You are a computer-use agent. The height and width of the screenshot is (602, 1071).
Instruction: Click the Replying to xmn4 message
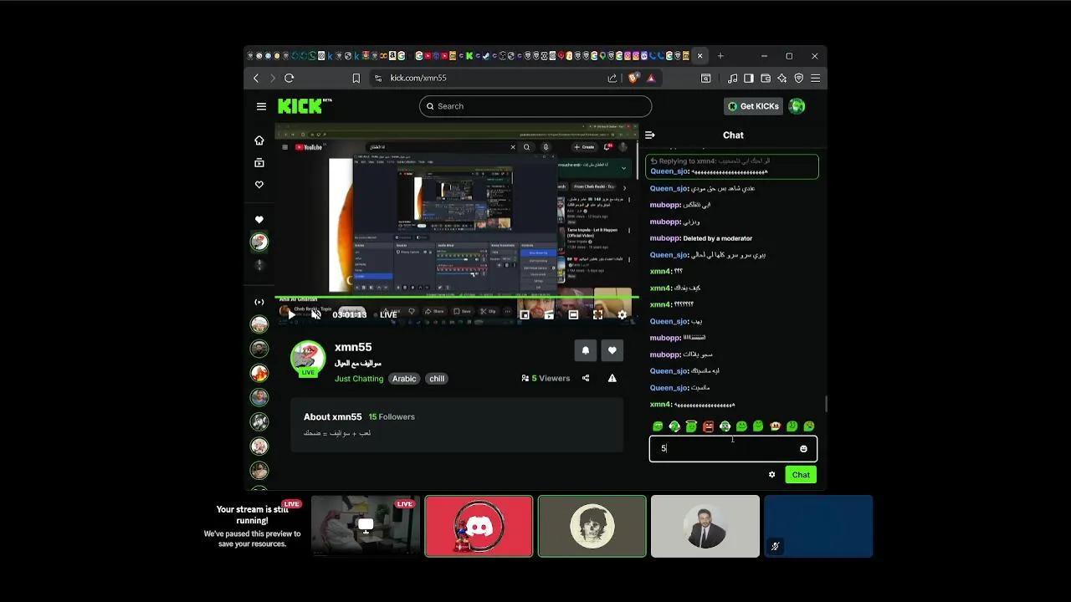point(732,166)
